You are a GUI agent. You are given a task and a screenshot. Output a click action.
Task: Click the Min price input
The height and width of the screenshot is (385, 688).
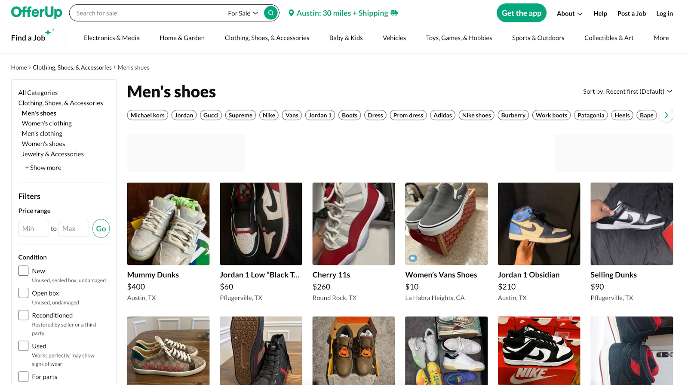tap(34, 228)
